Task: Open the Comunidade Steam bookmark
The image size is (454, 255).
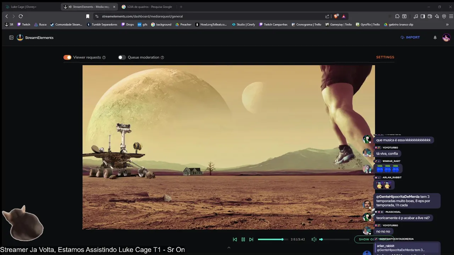Action: pos(66,24)
